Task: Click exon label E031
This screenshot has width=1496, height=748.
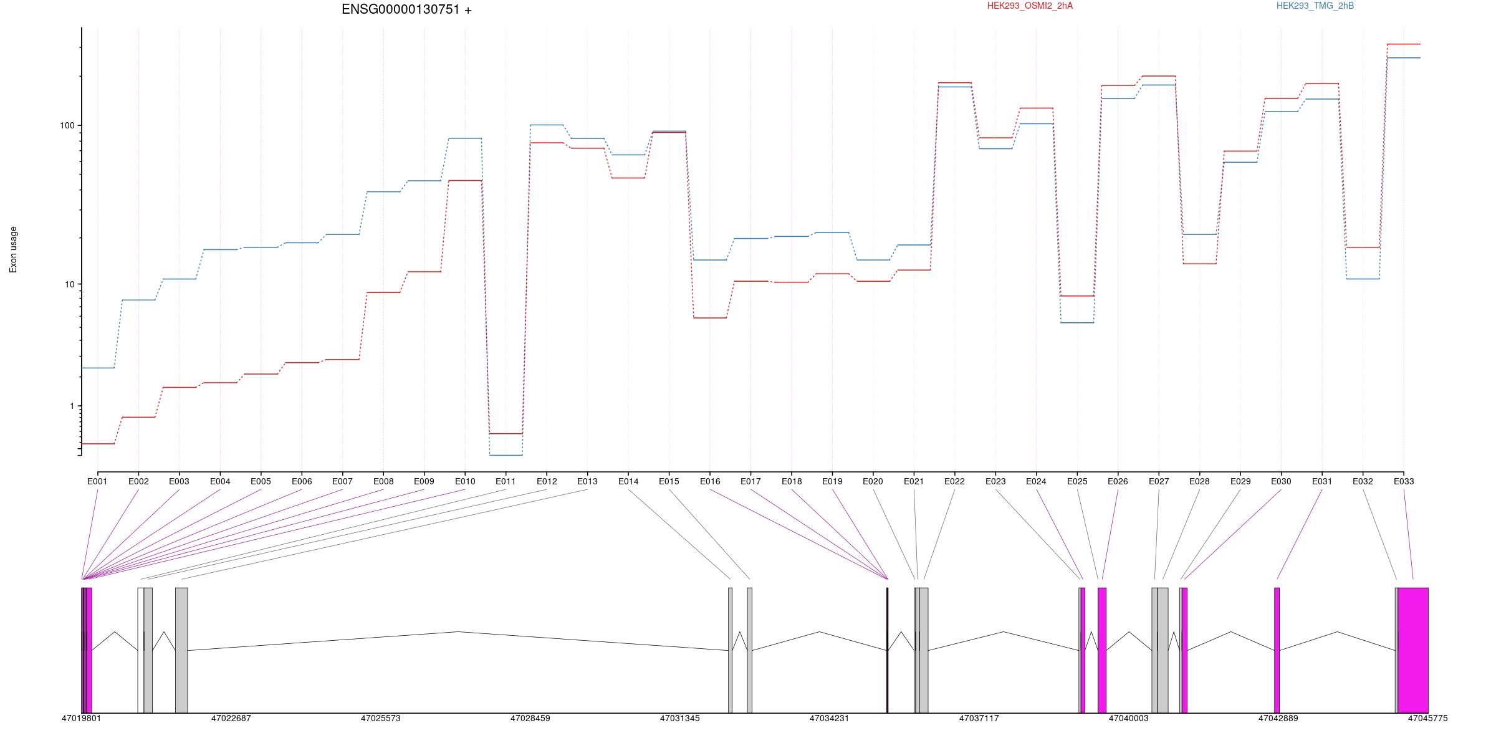Action: [x=1322, y=481]
